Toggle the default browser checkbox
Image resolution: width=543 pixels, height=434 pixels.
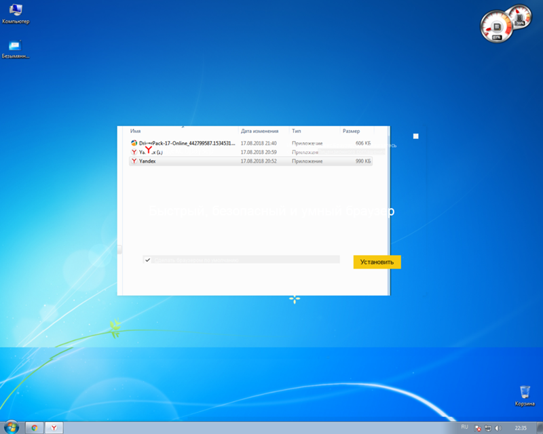pos(148,260)
